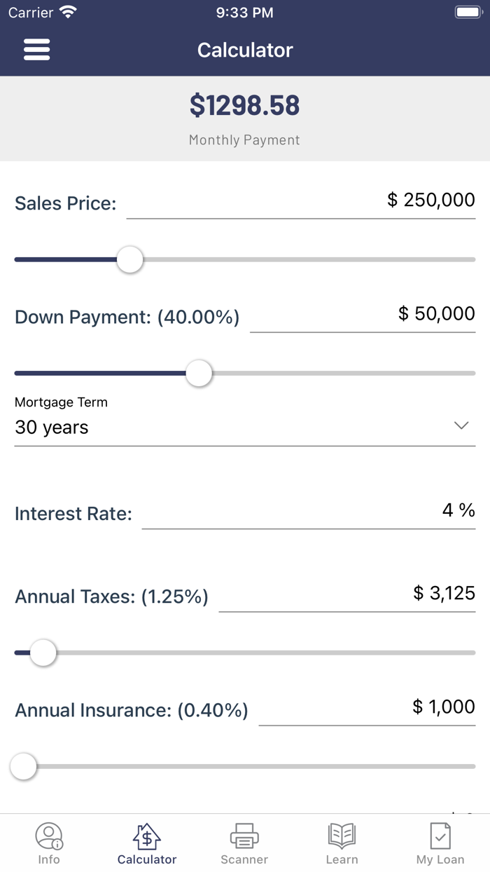
Task: Click the battery indicator in status bar
Action: pos(468,11)
